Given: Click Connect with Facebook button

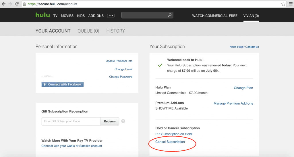Looking at the screenshot, I should [x=62, y=84].
